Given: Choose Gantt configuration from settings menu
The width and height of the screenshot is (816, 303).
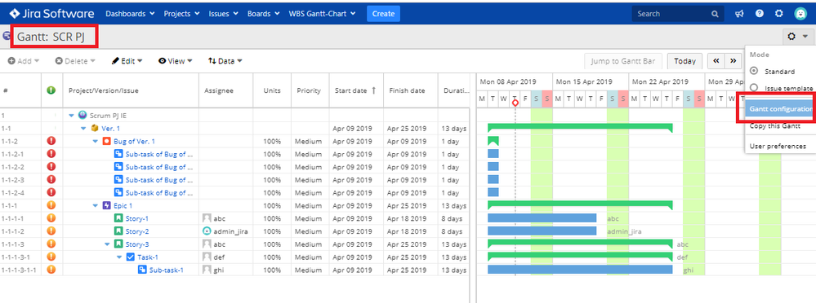Looking at the screenshot, I should click(780, 109).
